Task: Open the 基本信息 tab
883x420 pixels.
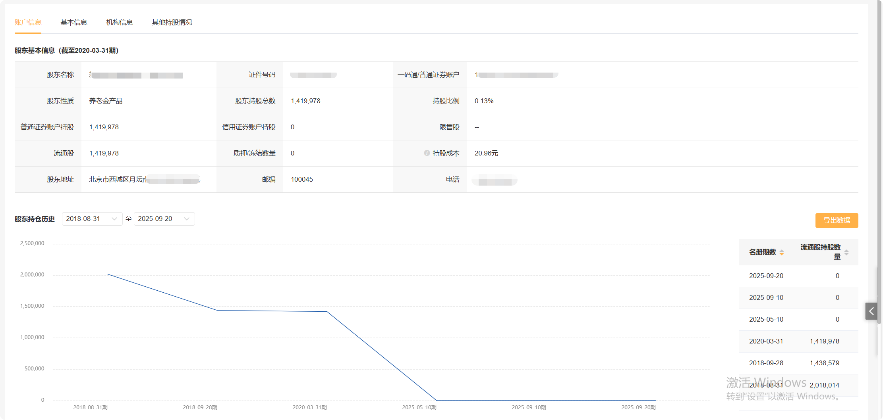Action: click(74, 22)
